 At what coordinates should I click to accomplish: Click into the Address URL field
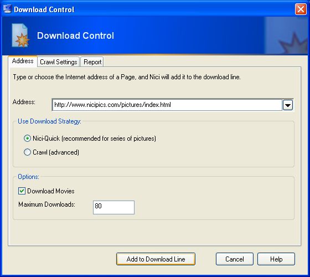pyautogui.click(x=167, y=105)
